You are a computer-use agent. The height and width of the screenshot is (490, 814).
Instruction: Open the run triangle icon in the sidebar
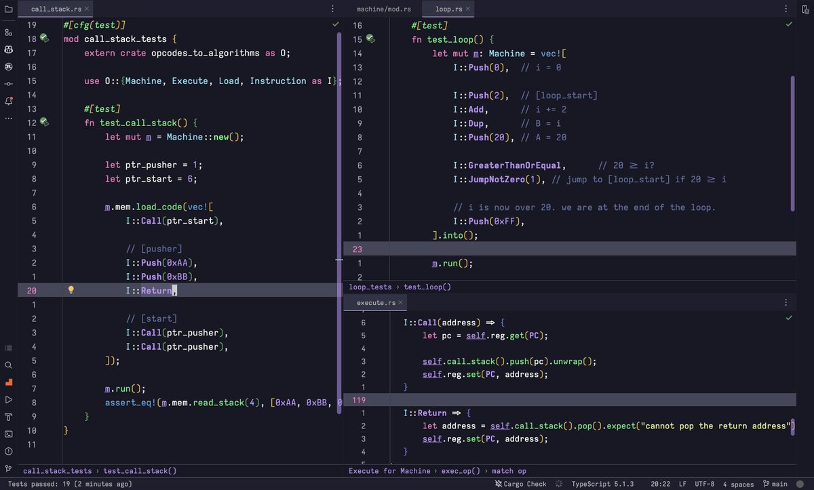click(x=9, y=400)
